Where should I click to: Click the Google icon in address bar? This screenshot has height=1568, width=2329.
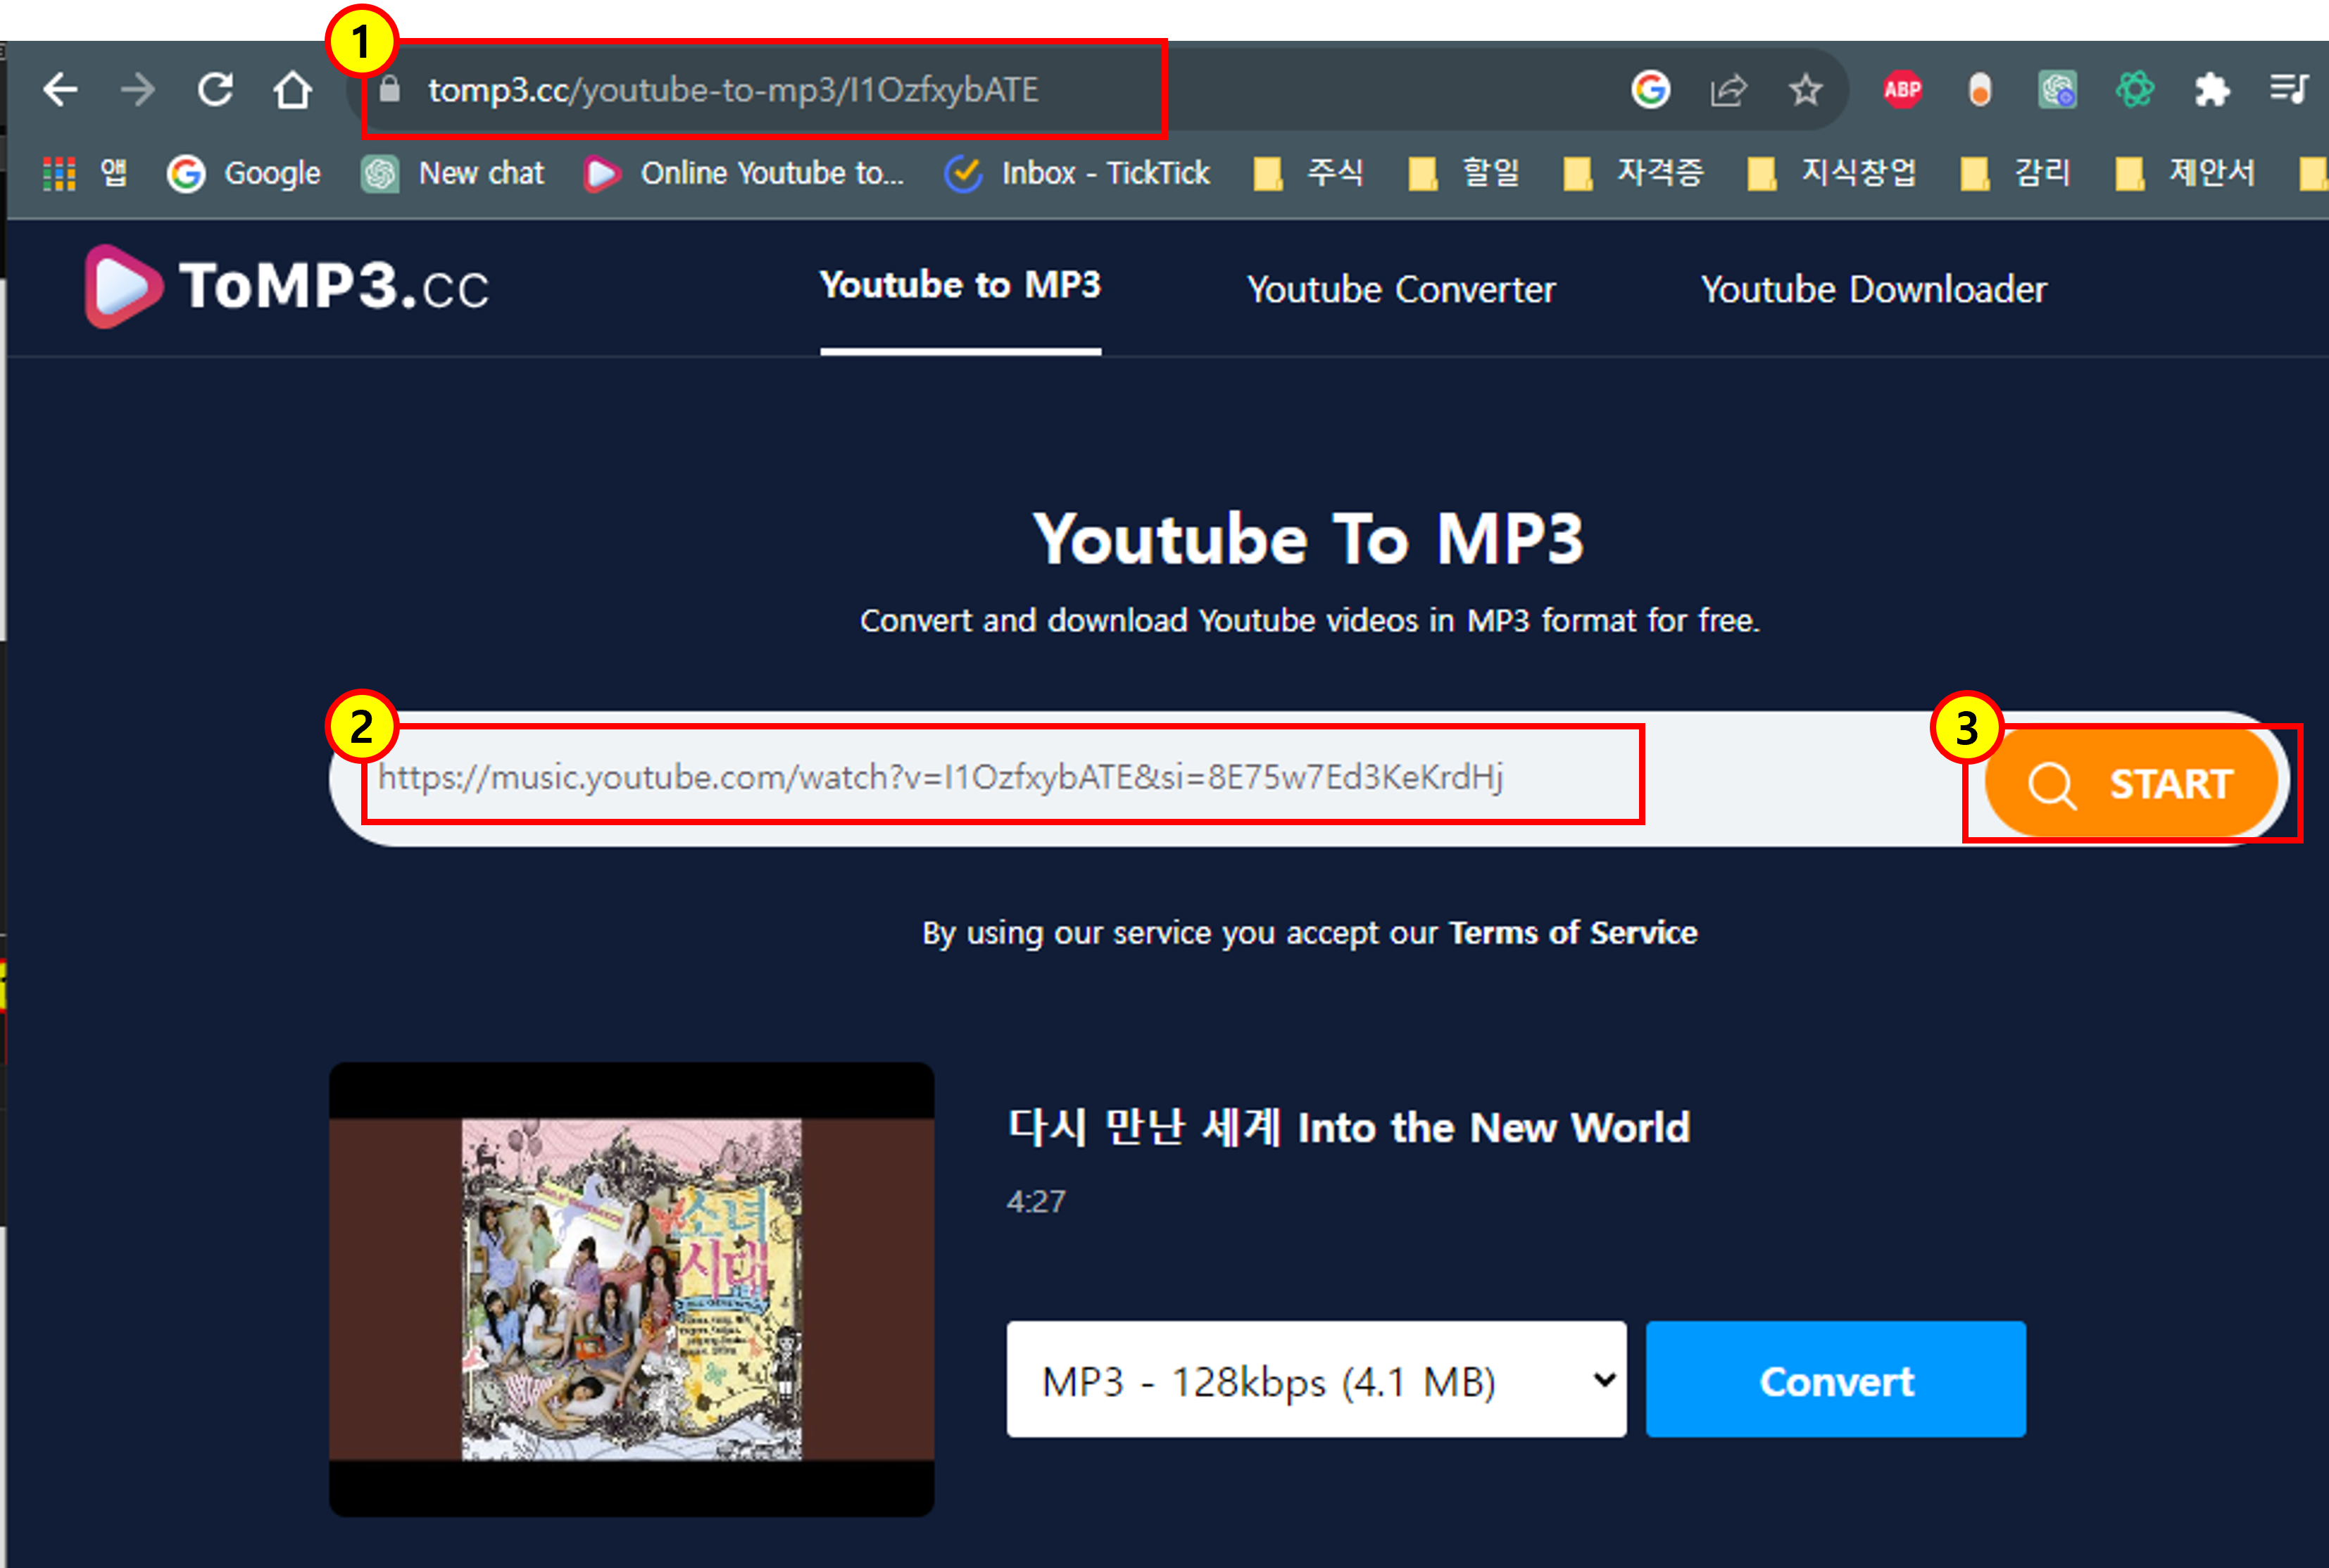[x=1650, y=90]
